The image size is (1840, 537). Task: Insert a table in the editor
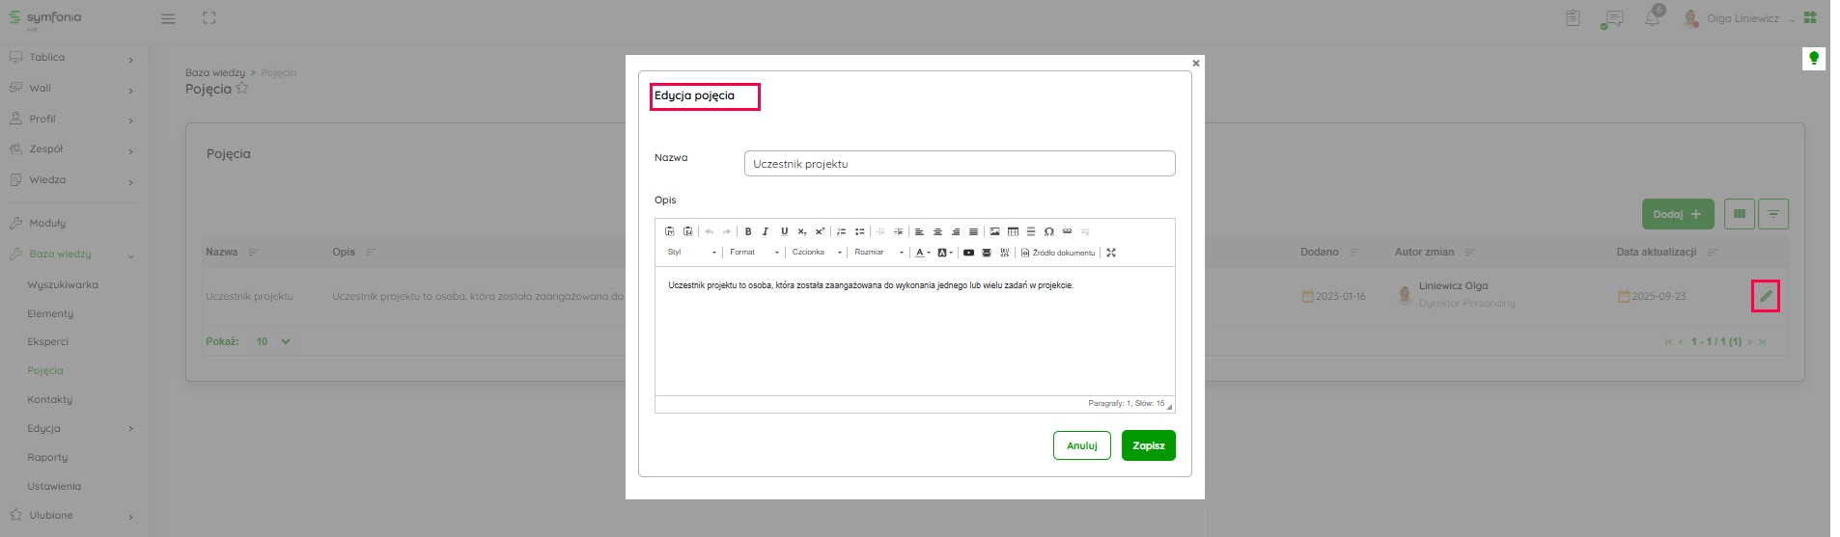point(1013,231)
